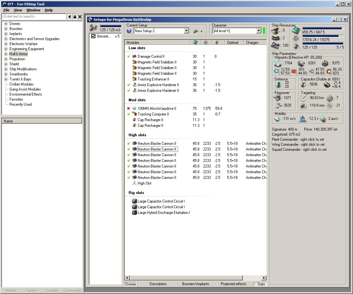This screenshot has width=353, height=294.
Task: Open the Help menu
Action: pos(49,10)
